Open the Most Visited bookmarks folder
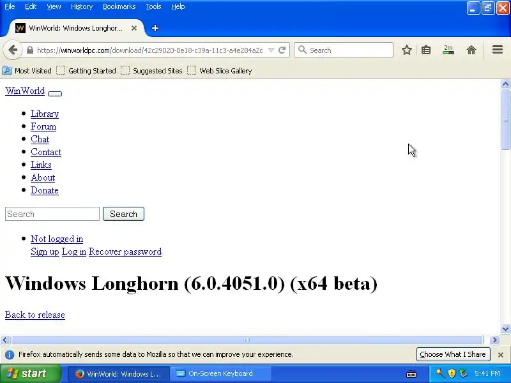The image size is (511, 383). [27, 71]
